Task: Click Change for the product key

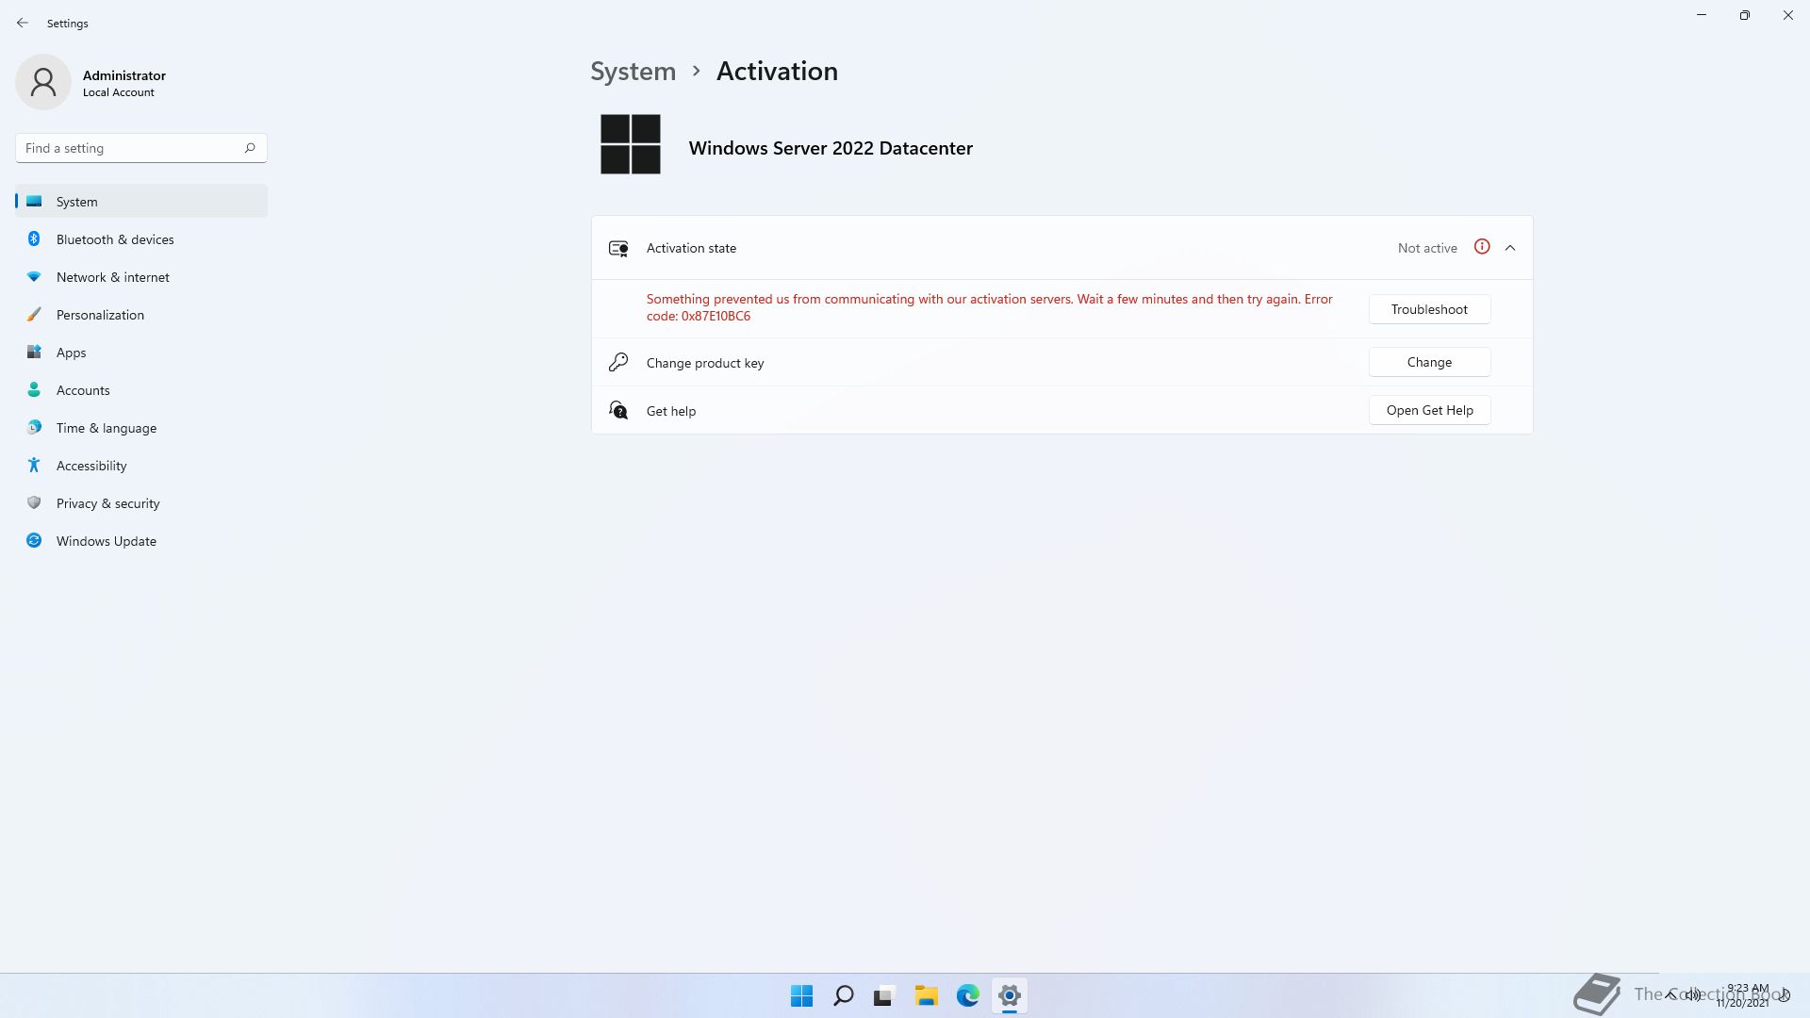Action: 1429,362
